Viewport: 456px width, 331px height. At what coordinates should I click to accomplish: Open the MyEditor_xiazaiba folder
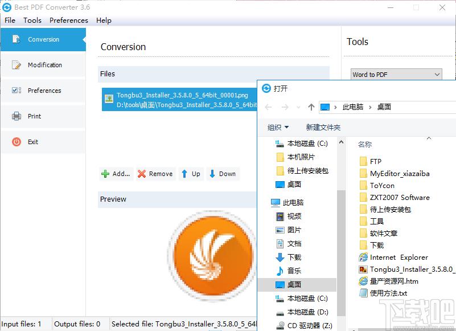pos(395,174)
